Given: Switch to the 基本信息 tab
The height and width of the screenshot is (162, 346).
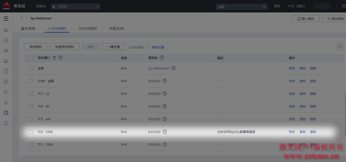Looking at the screenshot, I should pyautogui.click(x=28, y=29).
